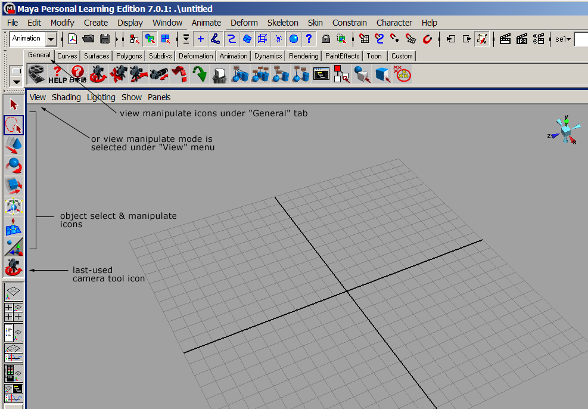Click the HELP icon on the General shelf
This screenshot has width=588, height=409.
57,73
